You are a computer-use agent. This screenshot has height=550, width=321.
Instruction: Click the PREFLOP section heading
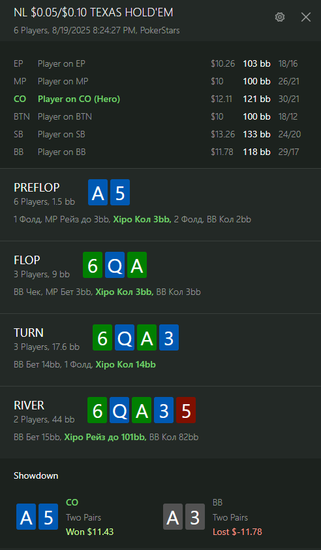tap(37, 188)
